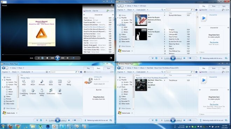Image resolution: width=231 pixels, height=129 pixels.
Task: Launch Firefox from taskbar
Action: point(10,126)
